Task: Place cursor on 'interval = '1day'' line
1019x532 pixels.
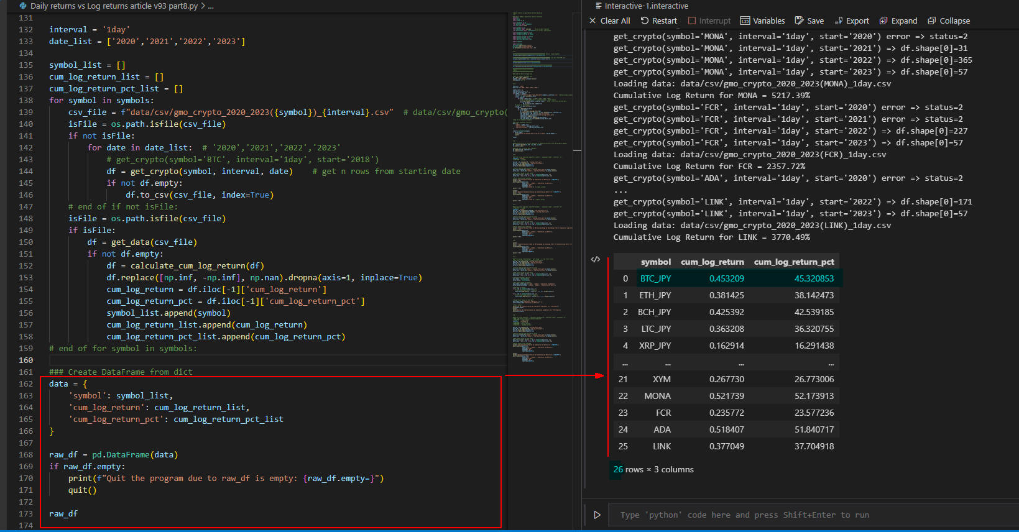Action: click(x=90, y=29)
